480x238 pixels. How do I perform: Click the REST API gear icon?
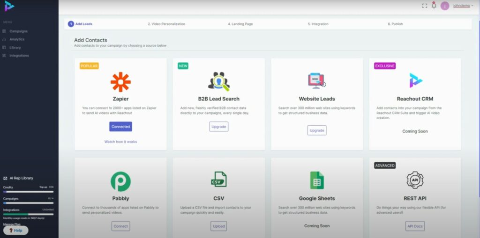point(415,180)
